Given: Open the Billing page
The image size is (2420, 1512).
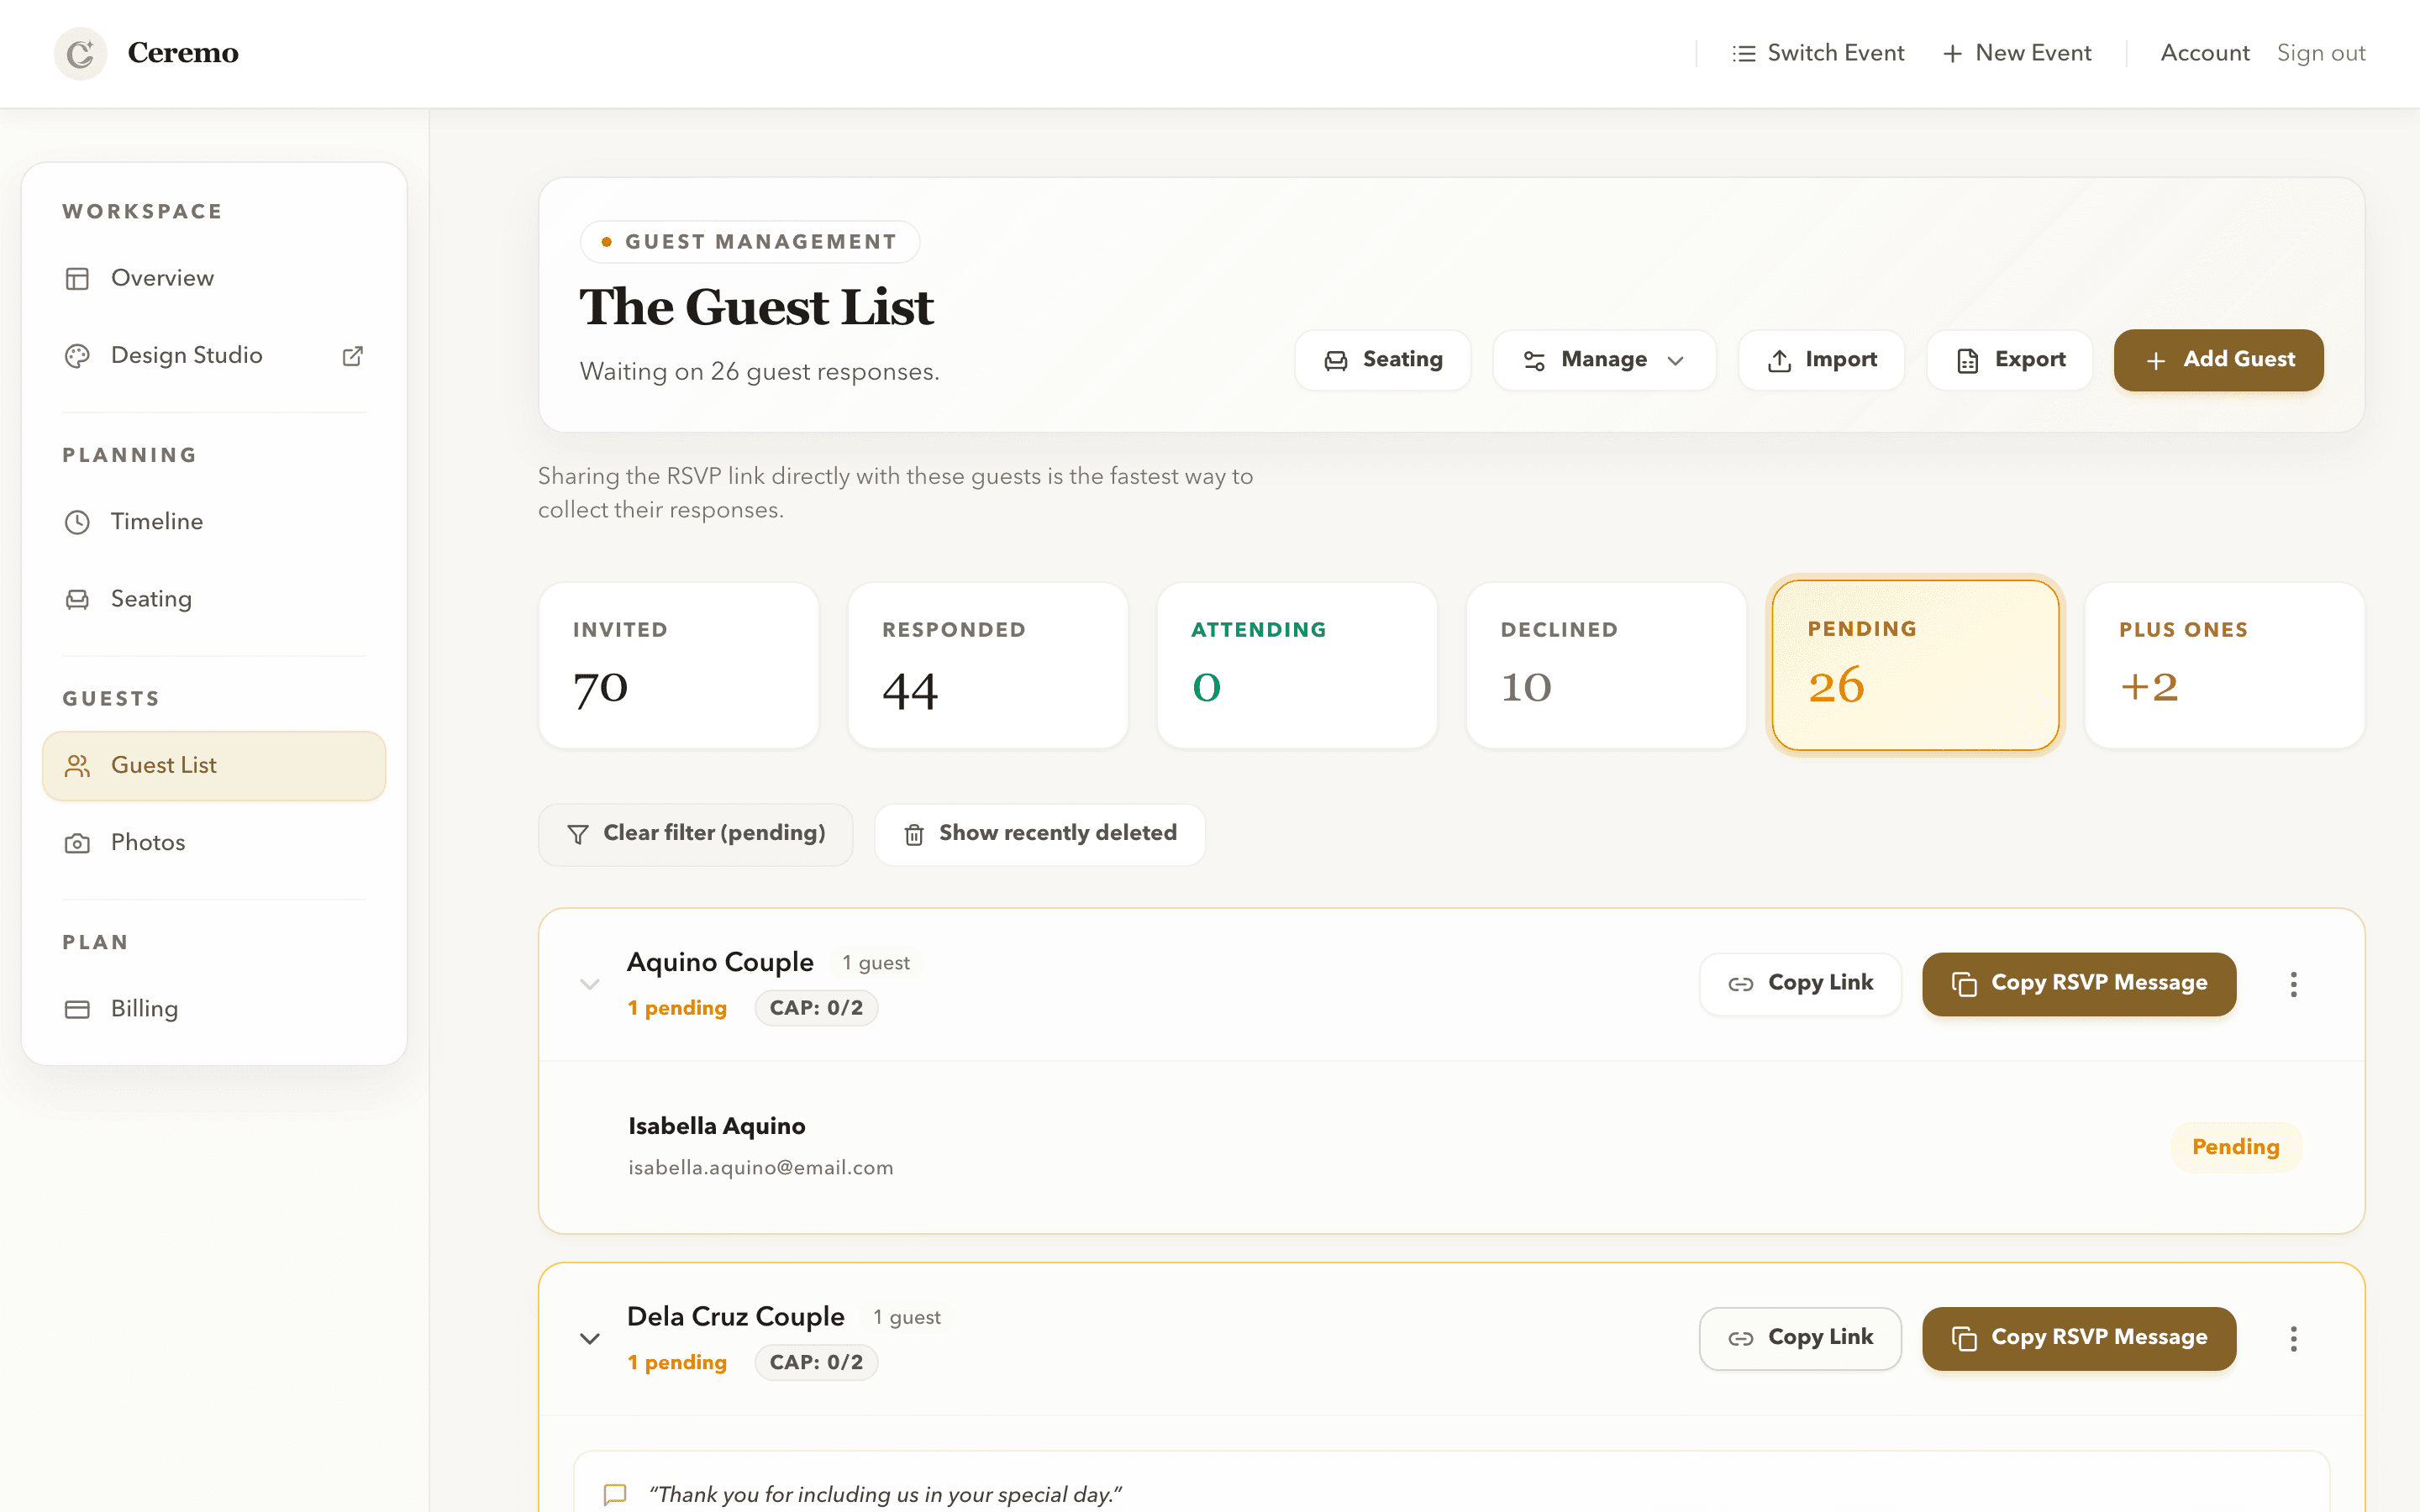Looking at the screenshot, I should pyautogui.click(x=214, y=1009).
